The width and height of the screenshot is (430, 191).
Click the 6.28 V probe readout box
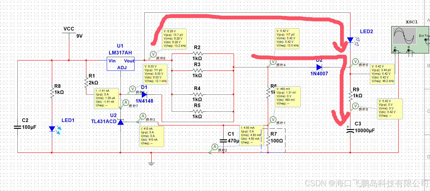pyautogui.click(x=175, y=39)
